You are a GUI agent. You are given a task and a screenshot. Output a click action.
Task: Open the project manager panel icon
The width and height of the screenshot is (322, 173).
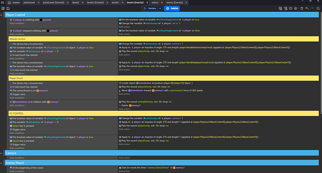point(3,8)
